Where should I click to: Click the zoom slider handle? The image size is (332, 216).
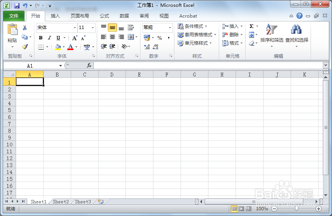296,209
